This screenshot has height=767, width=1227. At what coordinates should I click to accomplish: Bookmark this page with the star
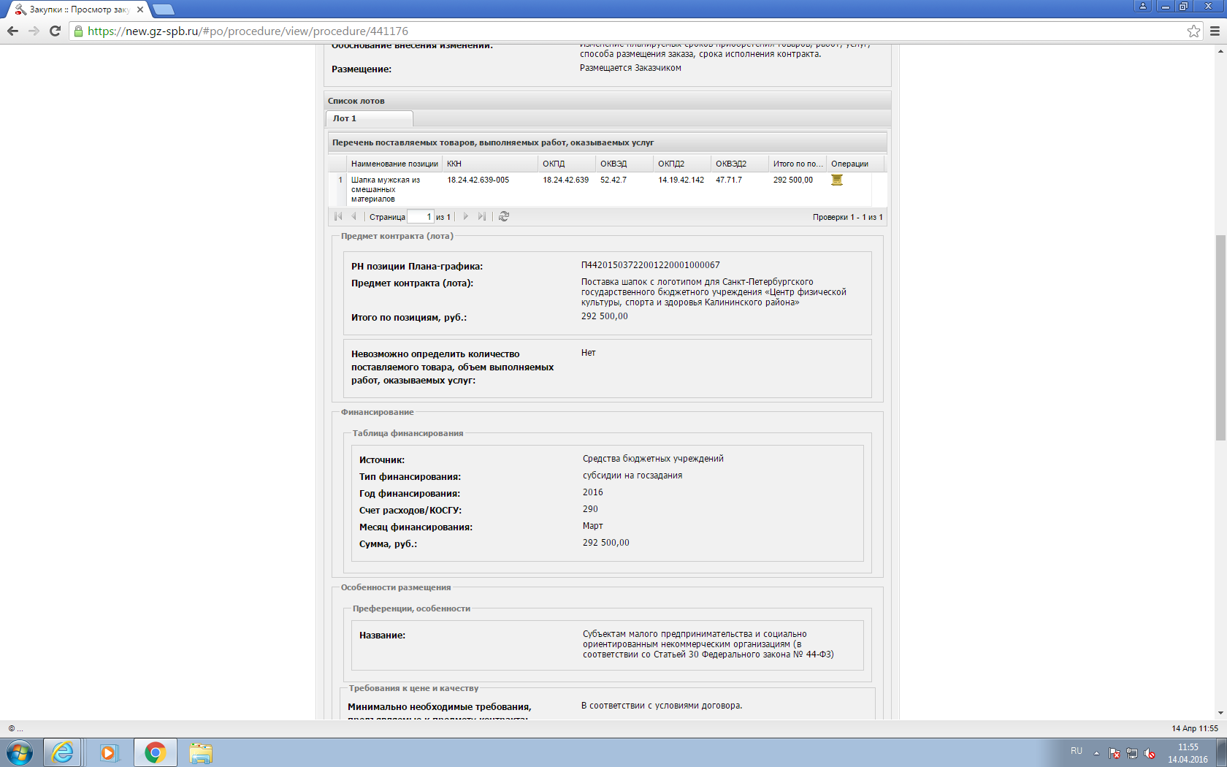(x=1193, y=31)
